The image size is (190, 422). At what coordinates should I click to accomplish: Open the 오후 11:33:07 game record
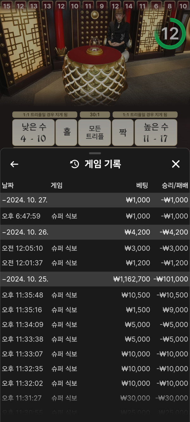[x=95, y=354]
